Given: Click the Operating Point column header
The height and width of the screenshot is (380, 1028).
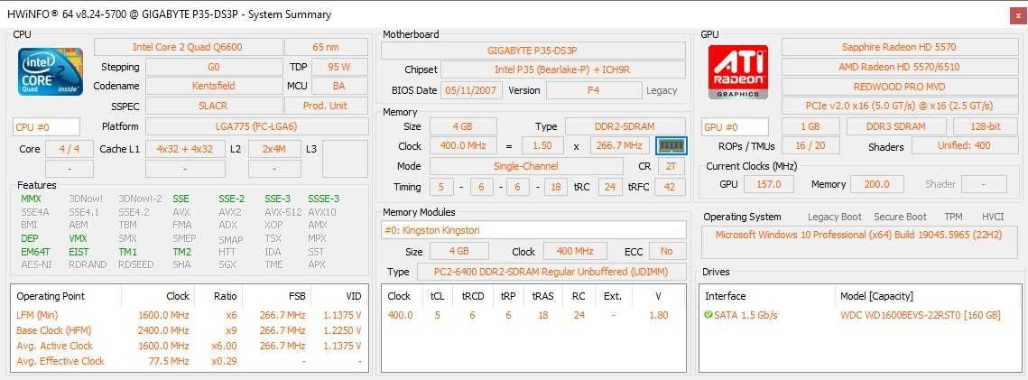Looking at the screenshot, I should point(66,296).
